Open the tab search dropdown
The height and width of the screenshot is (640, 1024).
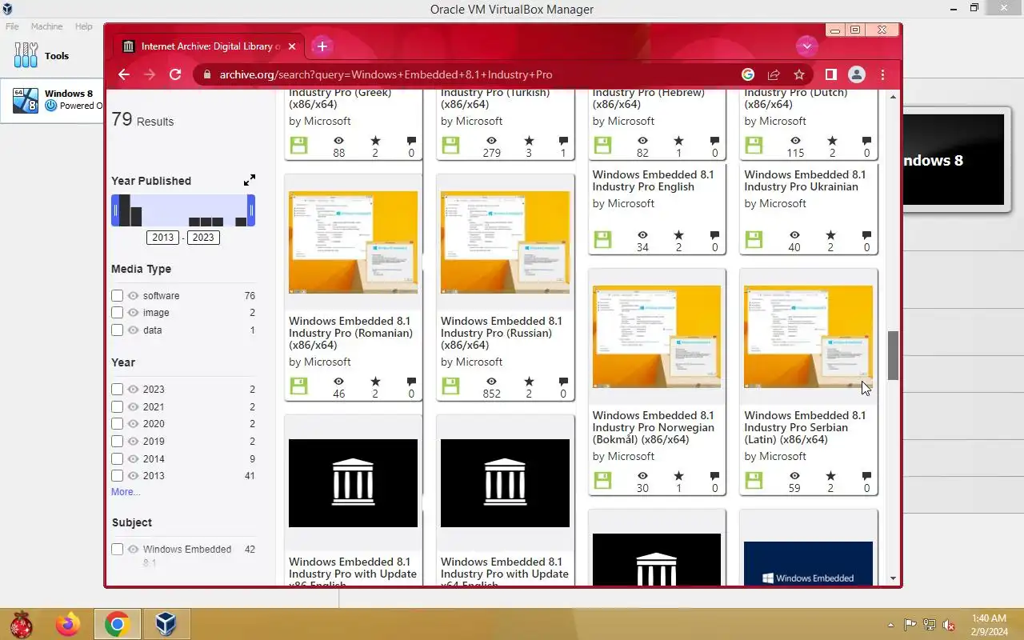click(806, 46)
